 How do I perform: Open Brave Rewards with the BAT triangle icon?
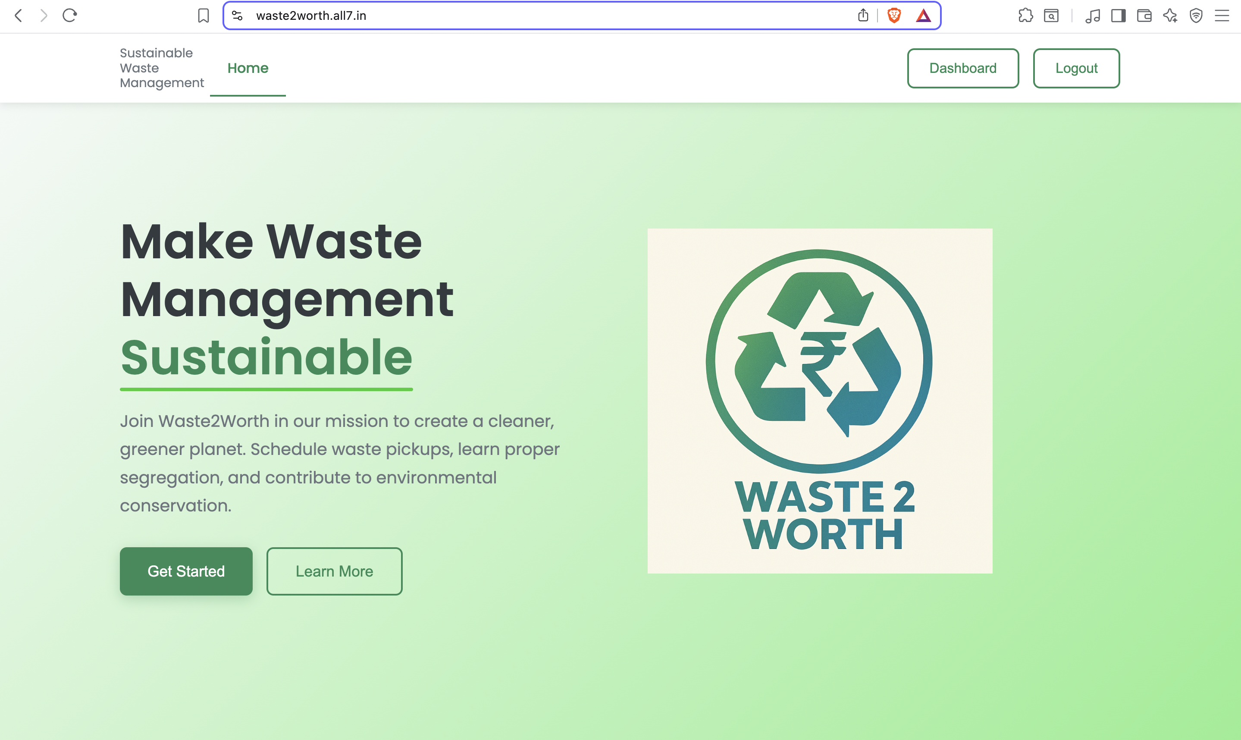924,16
